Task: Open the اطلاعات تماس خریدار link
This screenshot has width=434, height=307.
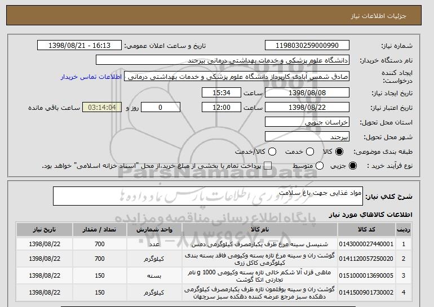Action: pos(91,77)
